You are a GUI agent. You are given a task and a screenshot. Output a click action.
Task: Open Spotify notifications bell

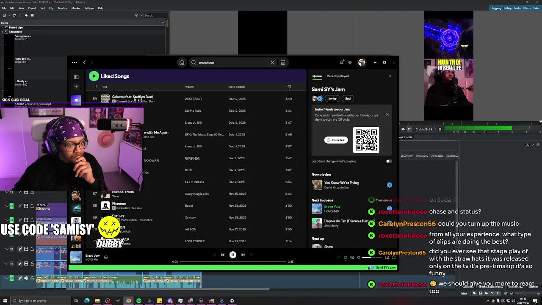(x=341, y=63)
